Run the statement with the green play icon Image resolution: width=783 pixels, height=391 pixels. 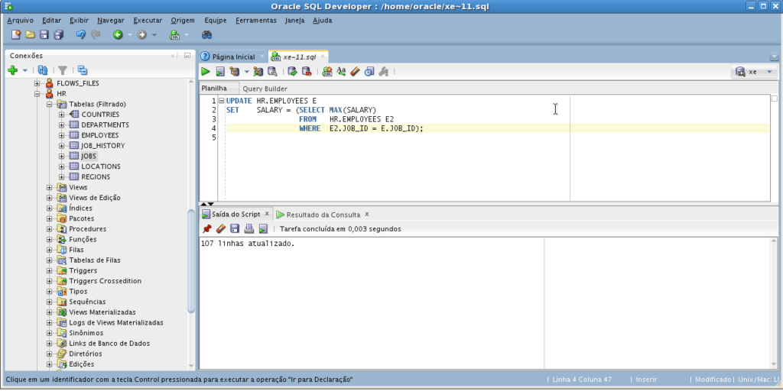[x=206, y=72]
